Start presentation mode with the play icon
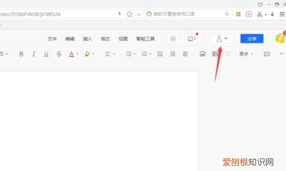The image size is (286, 171). coord(173,38)
